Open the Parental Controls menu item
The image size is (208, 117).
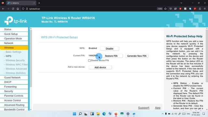point(14,96)
